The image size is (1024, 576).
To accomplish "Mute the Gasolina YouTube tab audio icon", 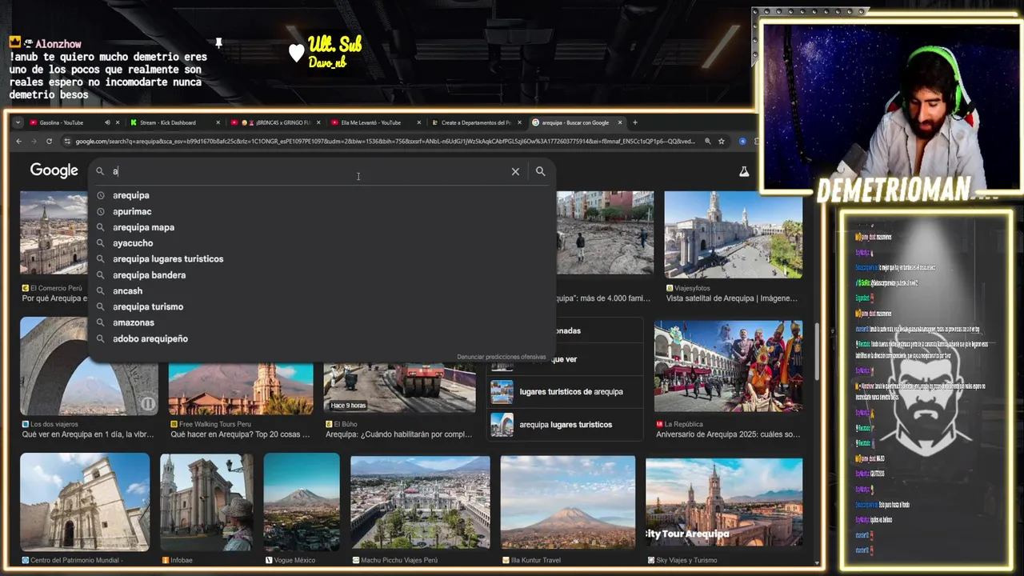I will 107,122.
